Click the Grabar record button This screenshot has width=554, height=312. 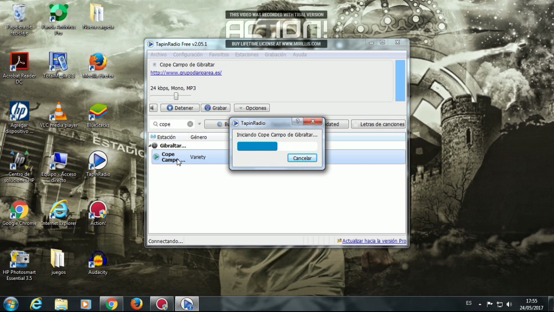(x=216, y=108)
